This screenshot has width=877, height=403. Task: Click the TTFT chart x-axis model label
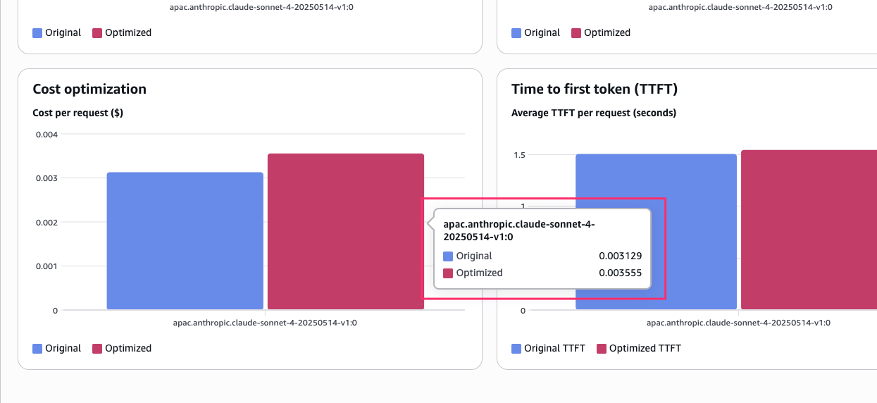[x=739, y=323]
